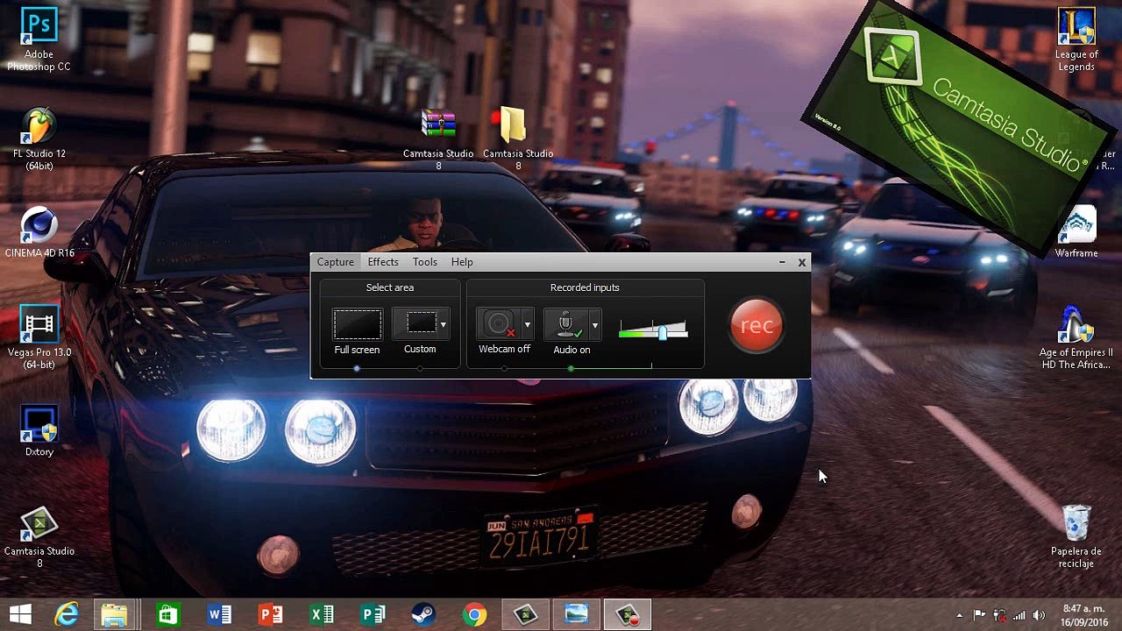The image size is (1122, 631).
Task: Select the CINEMA 4D R16 desktop icon
Action: (39, 233)
